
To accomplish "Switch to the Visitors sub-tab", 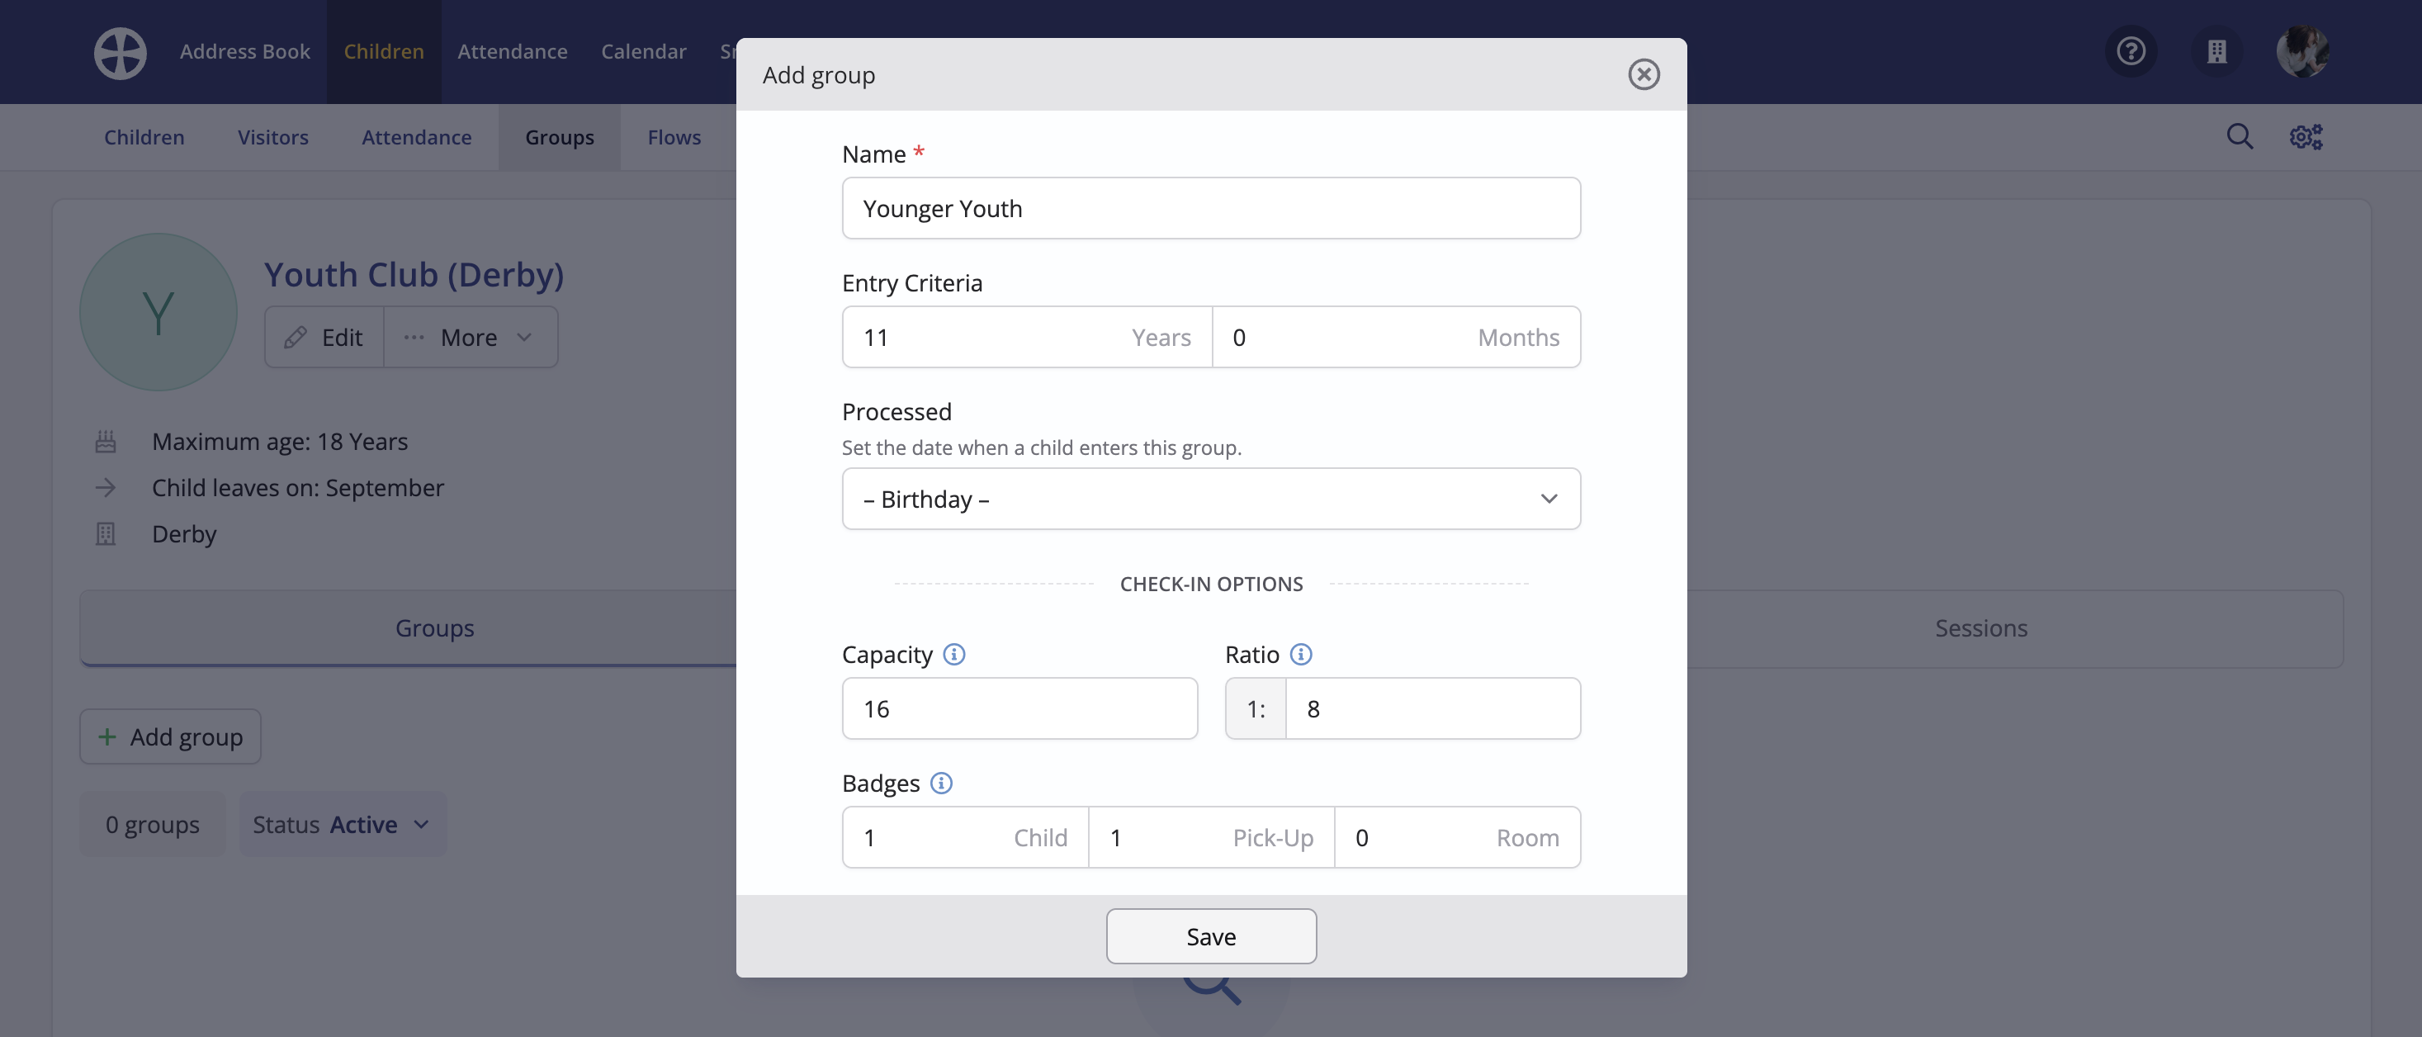I will pyautogui.click(x=272, y=137).
